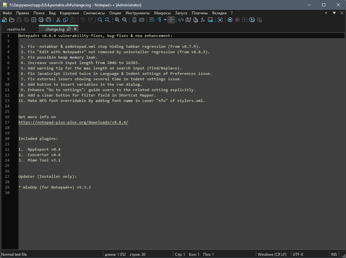This screenshot has height=258, width=346.
Task: Click the Stop macro recording icon
Action: [237, 20]
